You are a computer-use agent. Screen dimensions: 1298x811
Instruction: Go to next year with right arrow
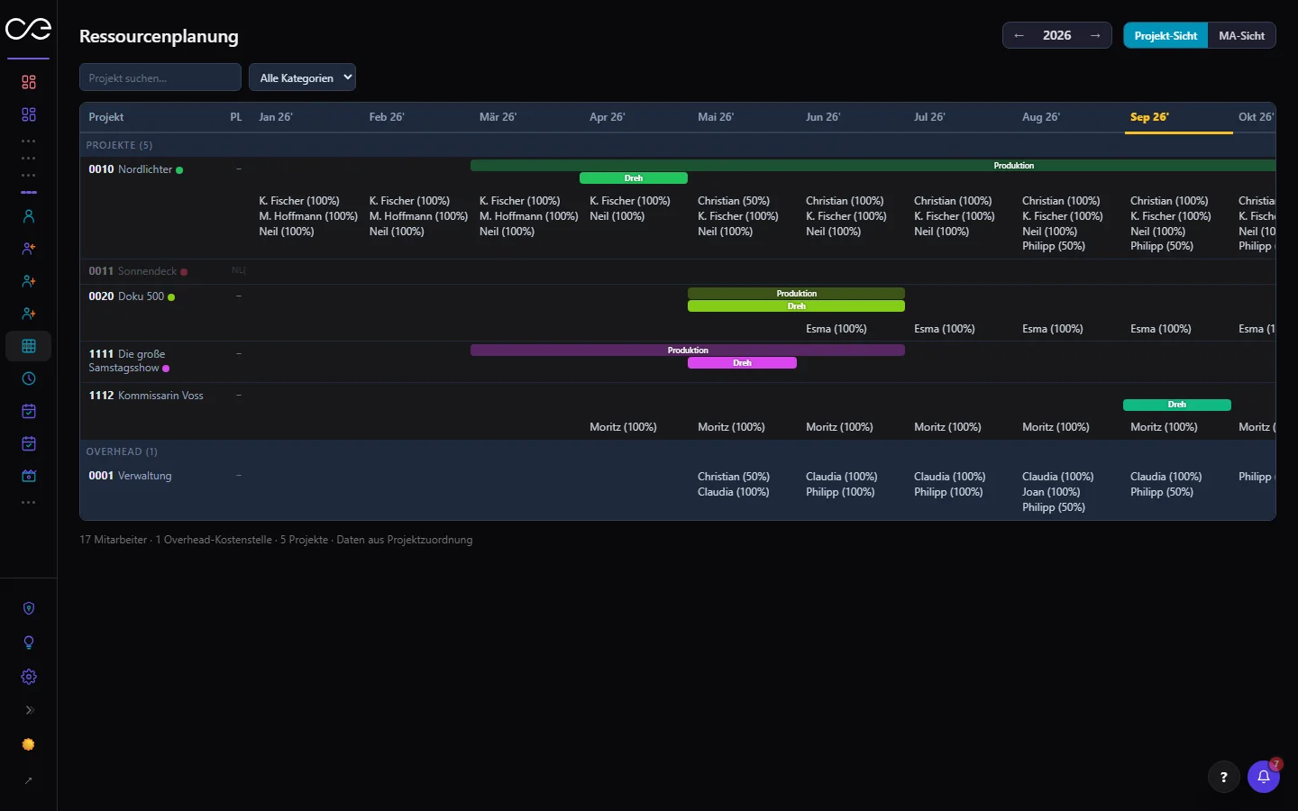coord(1095,35)
